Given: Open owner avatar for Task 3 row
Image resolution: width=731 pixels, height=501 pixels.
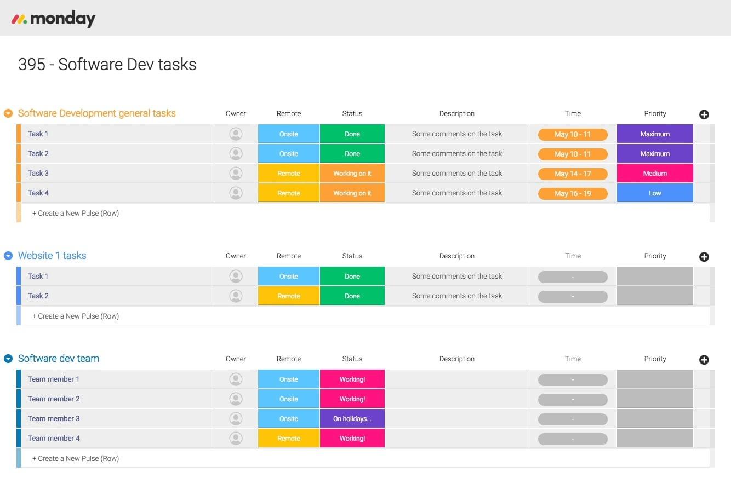Looking at the screenshot, I should (x=236, y=173).
